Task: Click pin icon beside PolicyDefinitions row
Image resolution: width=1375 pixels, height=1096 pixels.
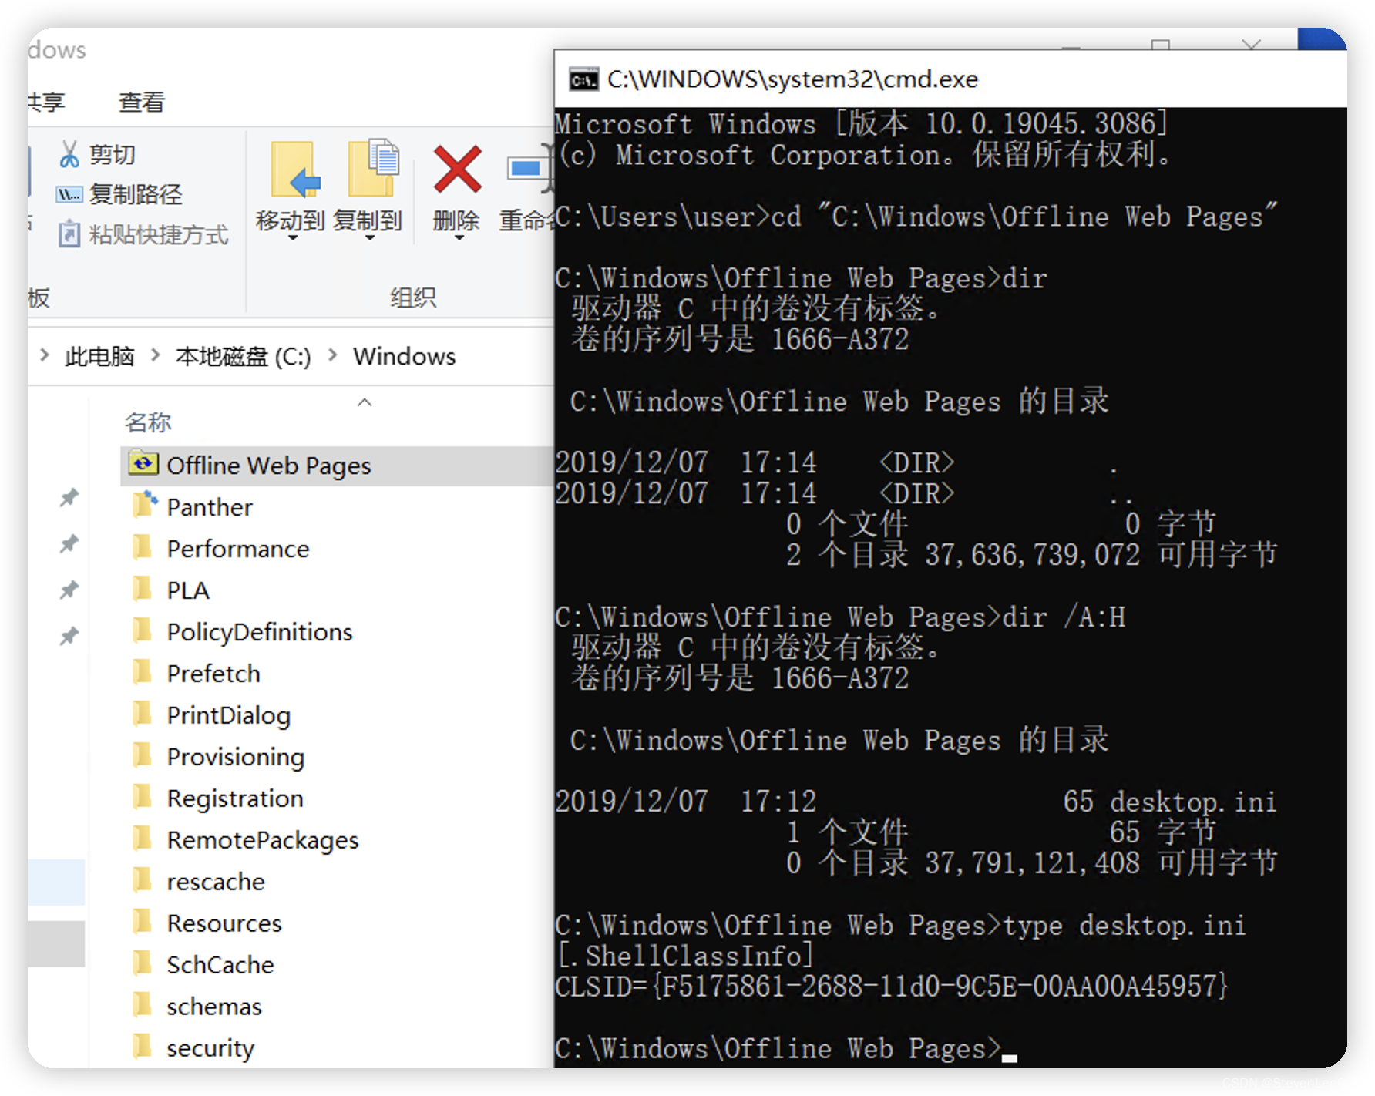Action: pos(69,637)
